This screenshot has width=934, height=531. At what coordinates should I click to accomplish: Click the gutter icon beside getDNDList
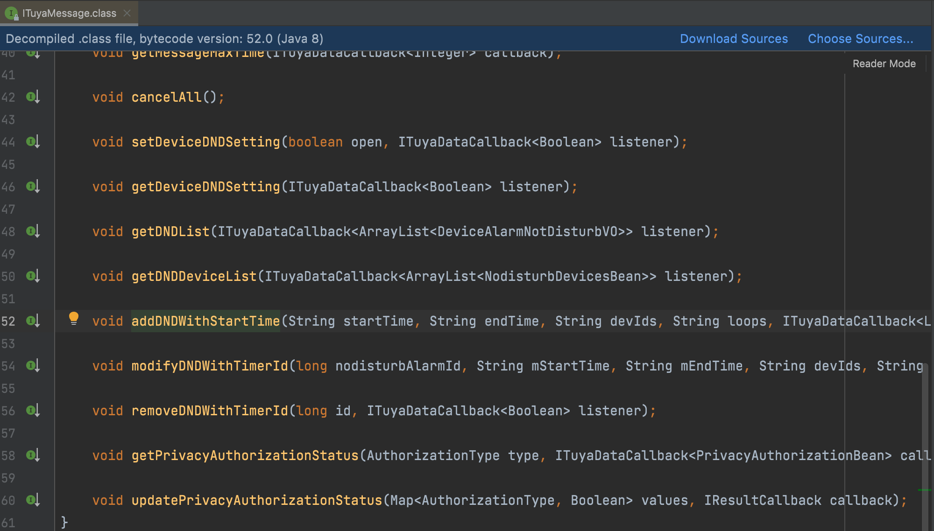(x=32, y=231)
